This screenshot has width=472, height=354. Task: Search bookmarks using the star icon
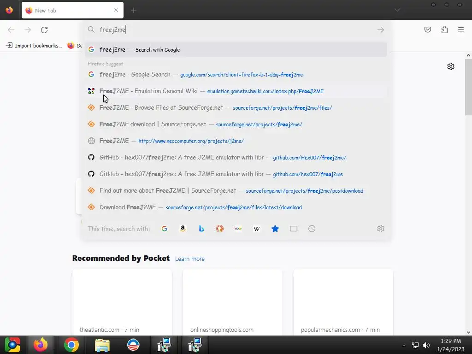(275, 229)
